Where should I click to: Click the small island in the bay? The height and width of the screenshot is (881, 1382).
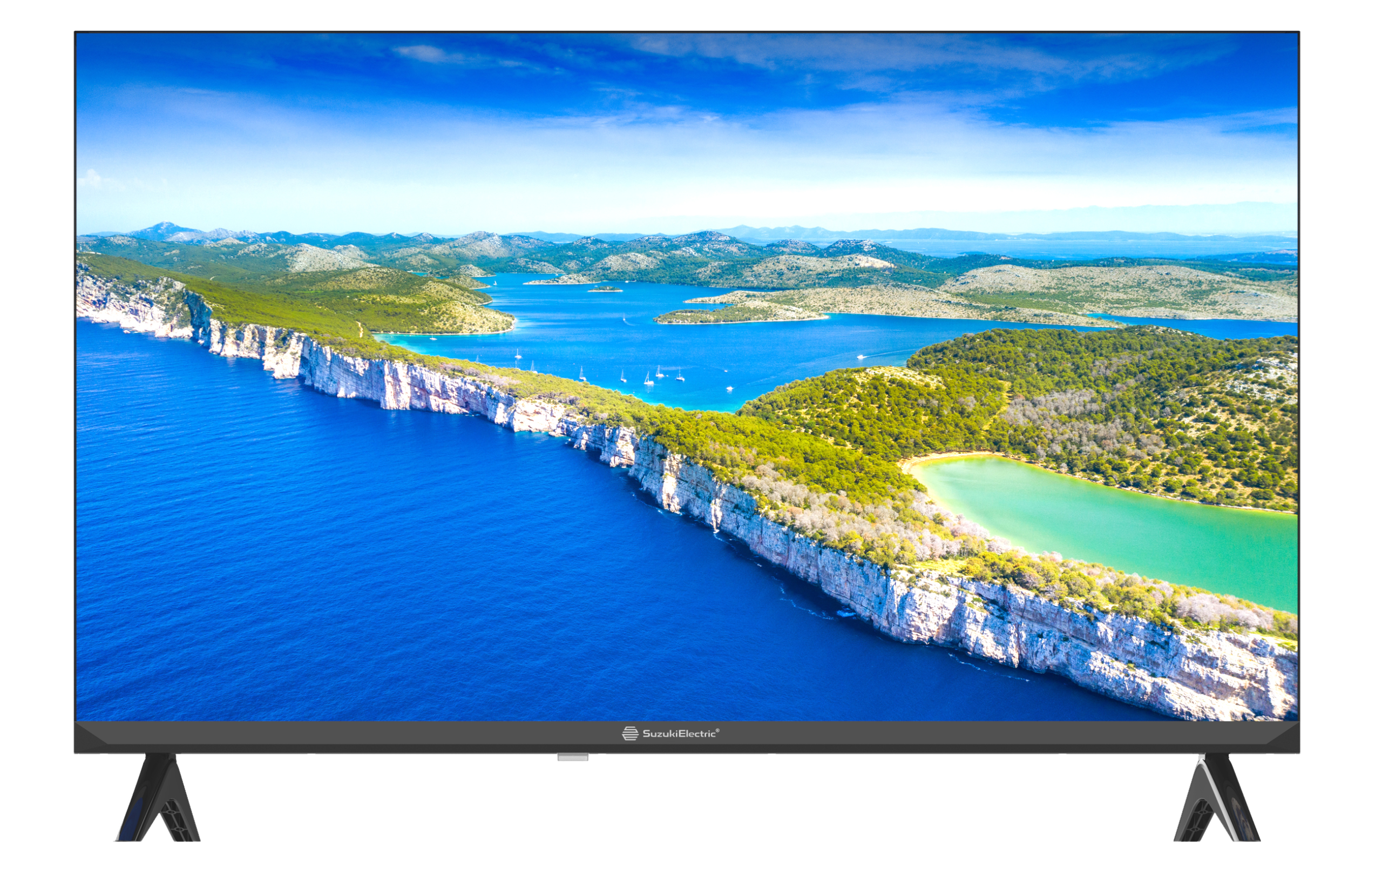tap(605, 289)
